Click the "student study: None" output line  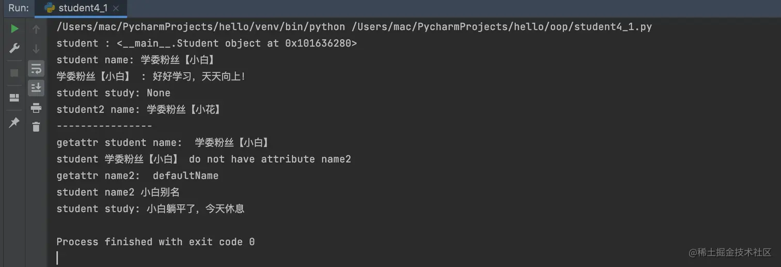click(x=113, y=93)
